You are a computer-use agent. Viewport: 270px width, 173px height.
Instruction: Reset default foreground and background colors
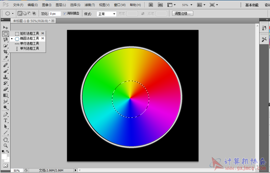(x=3, y=151)
